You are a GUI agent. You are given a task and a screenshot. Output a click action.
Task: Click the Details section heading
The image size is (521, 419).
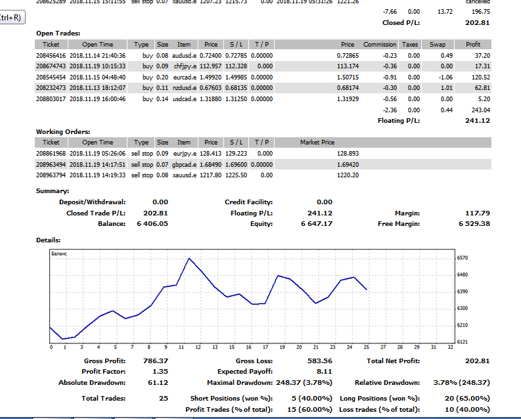pyautogui.click(x=48, y=240)
